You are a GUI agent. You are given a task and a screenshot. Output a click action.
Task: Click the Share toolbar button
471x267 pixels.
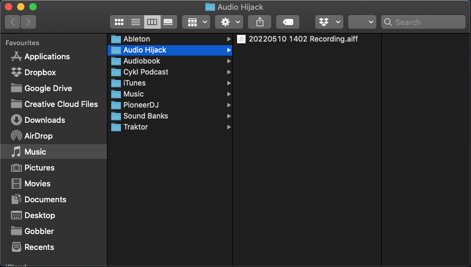pos(260,22)
